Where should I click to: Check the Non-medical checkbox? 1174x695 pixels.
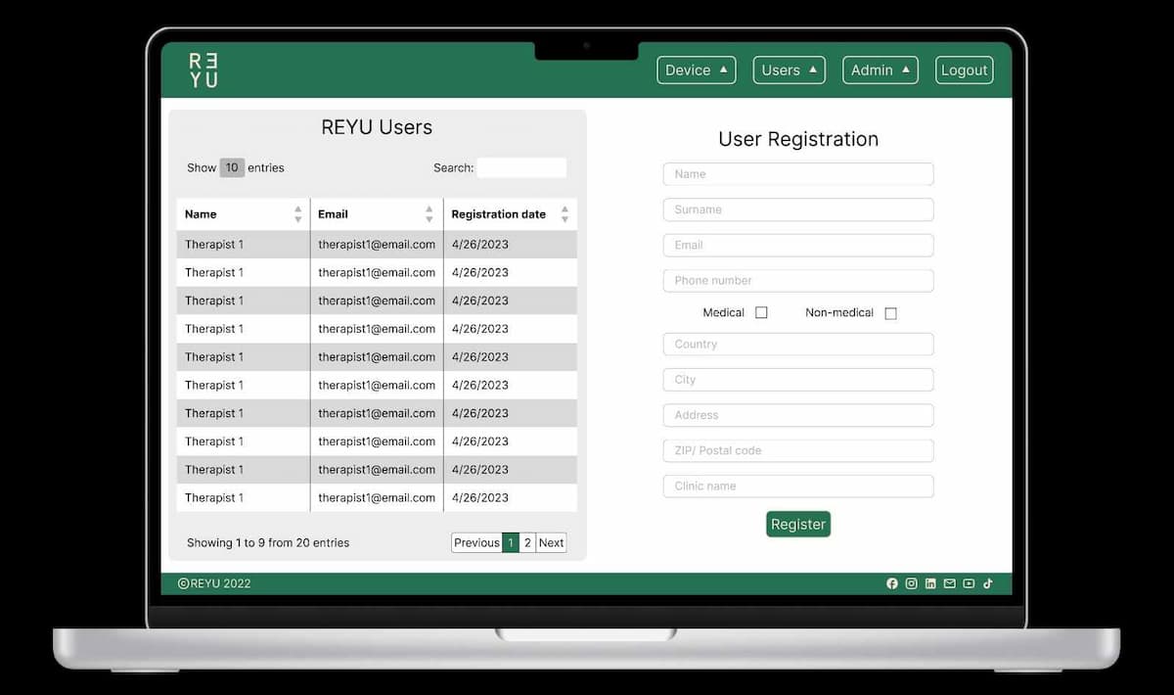pos(890,313)
